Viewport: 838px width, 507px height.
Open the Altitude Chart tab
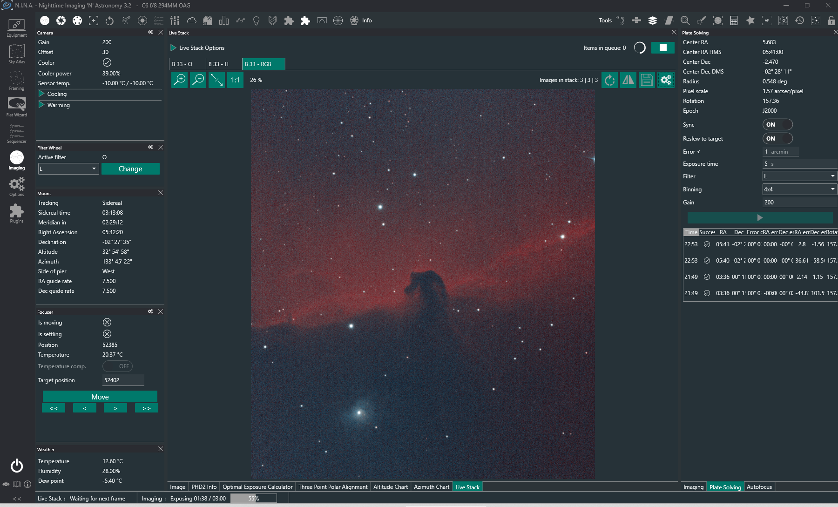tap(391, 487)
